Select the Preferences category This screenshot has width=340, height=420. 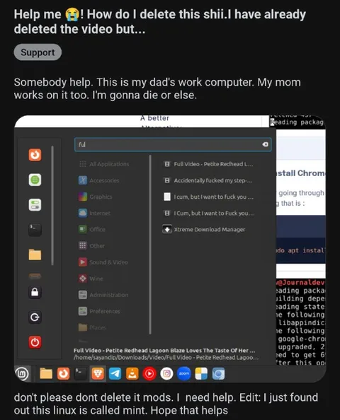pos(99,311)
